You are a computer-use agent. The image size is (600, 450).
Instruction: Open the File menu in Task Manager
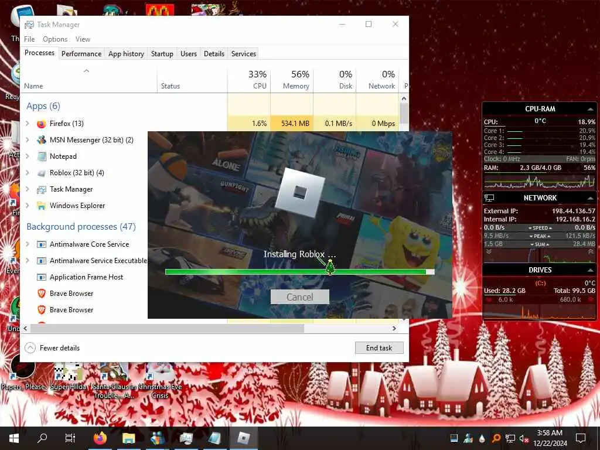[x=29, y=39]
